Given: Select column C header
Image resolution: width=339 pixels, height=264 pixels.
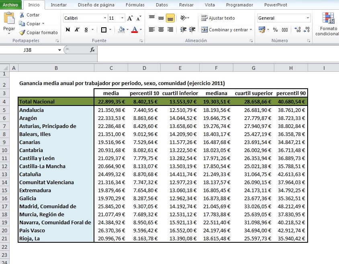Looking at the screenshot, I should coord(111,68).
